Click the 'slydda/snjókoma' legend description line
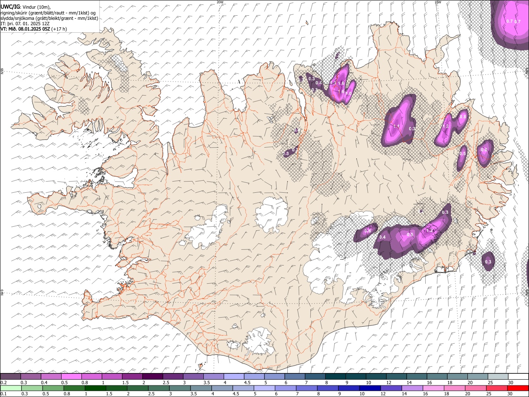The height and width of the screenshot is (397, 529). coord(49,18)
